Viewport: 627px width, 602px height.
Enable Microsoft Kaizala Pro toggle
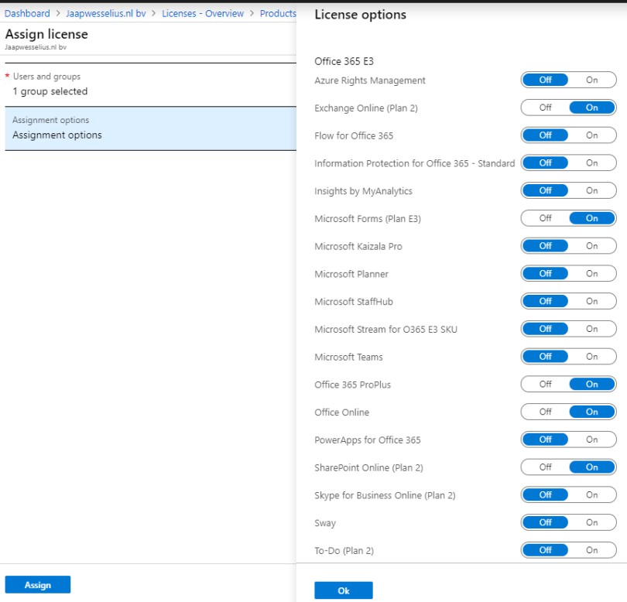pyautogui.click(x=592, y=246)
